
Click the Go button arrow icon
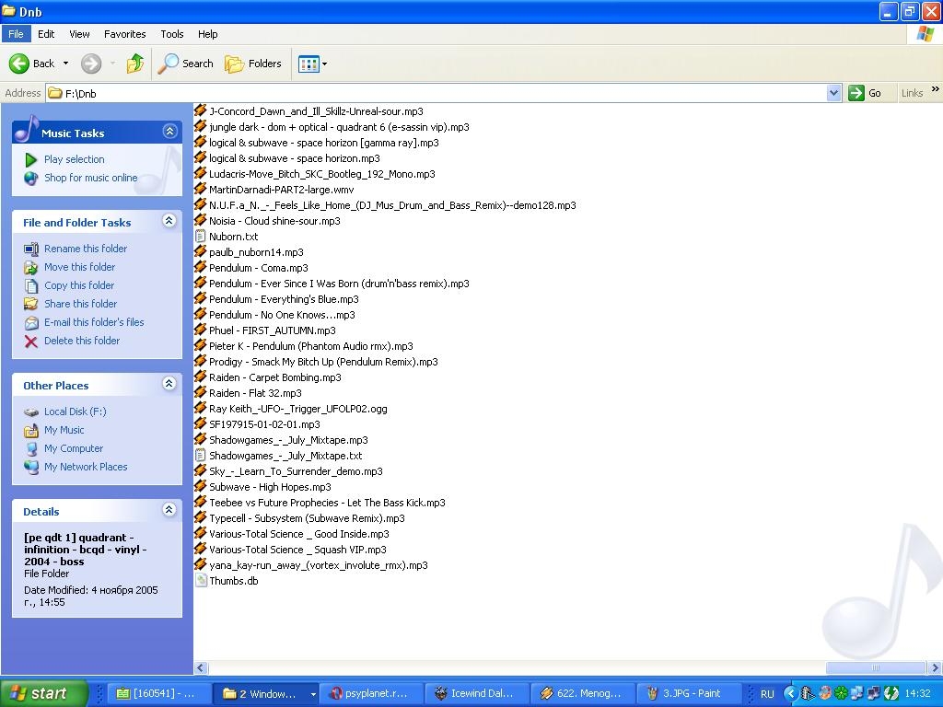(x=856, y=93)
